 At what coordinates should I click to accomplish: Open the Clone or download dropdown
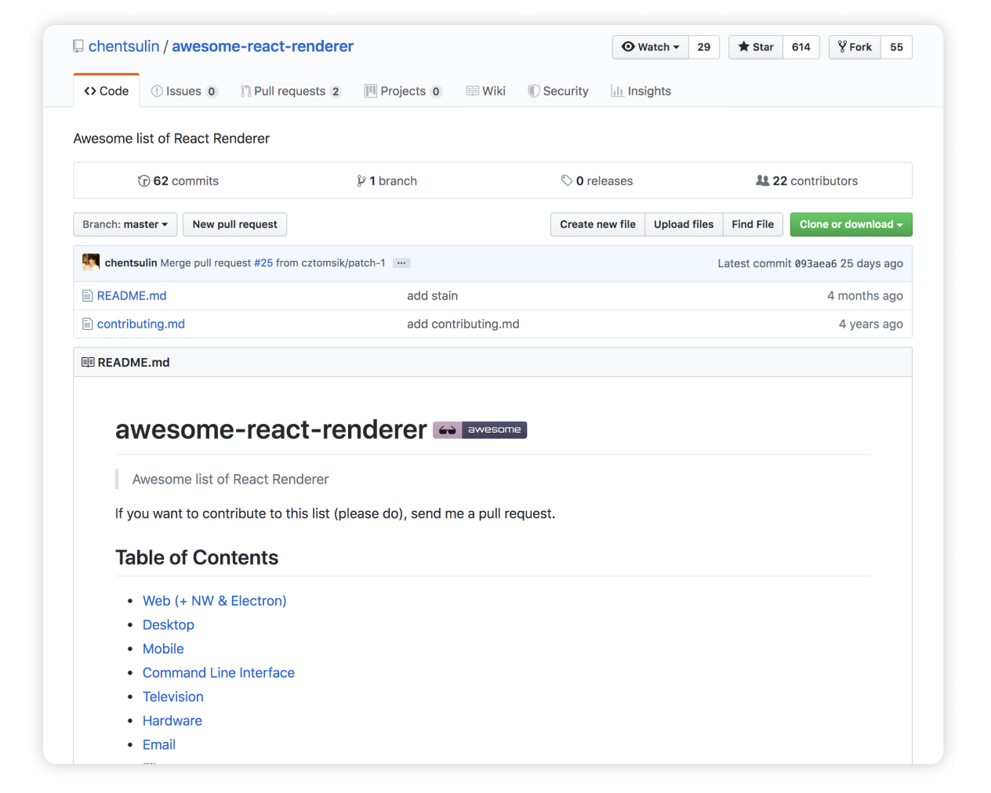click(x=851, y=224)
